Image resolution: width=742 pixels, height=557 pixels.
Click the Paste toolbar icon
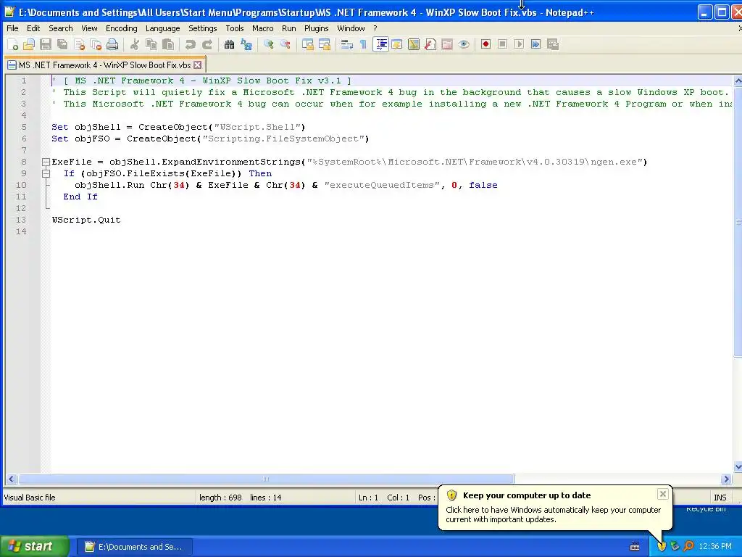click(168, 44)
